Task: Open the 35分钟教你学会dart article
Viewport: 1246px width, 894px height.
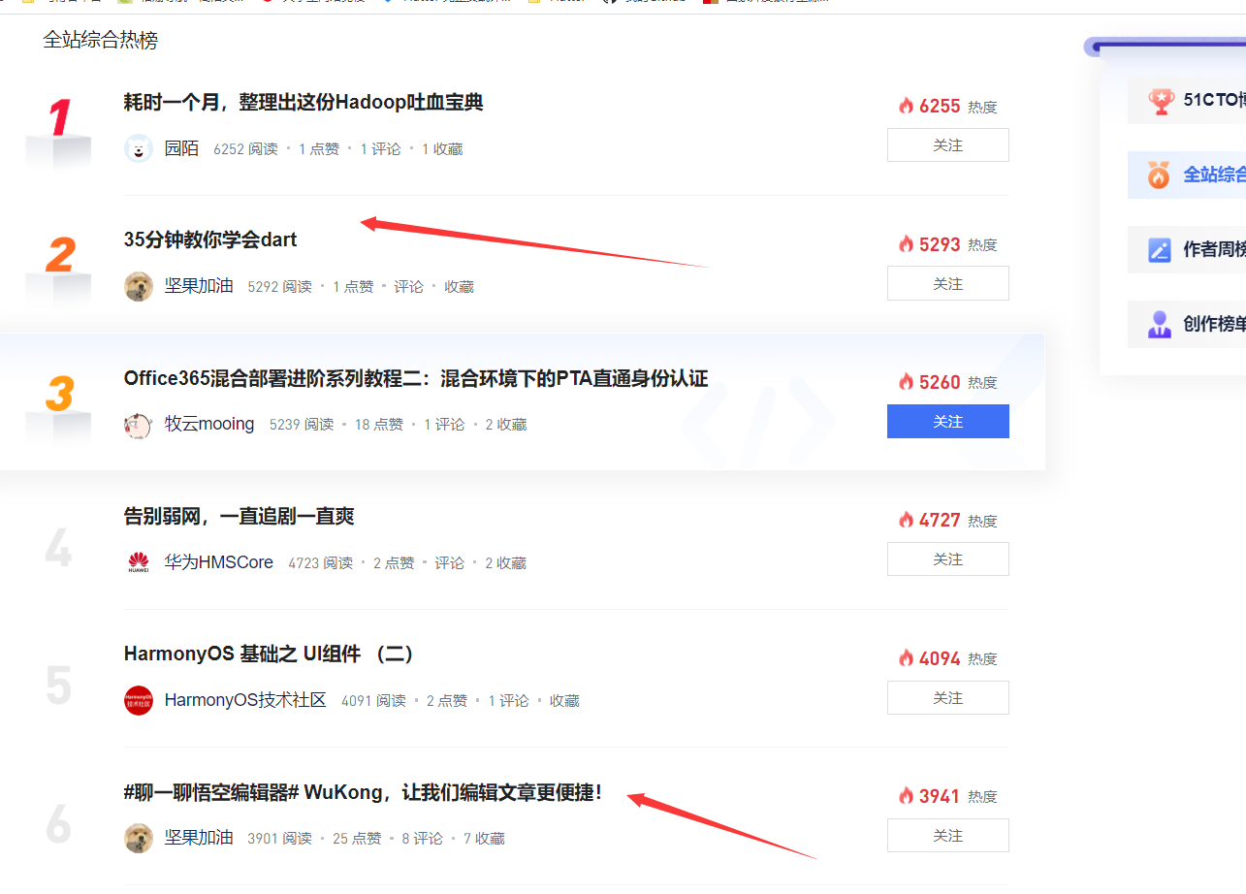Action: coord(210,239)
